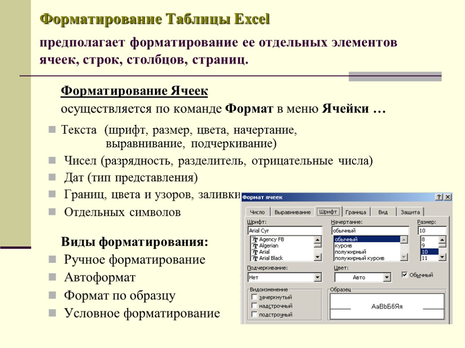Click the style list down arrow
This screenshot has width=465, height=348.
[x=404, y=257]
